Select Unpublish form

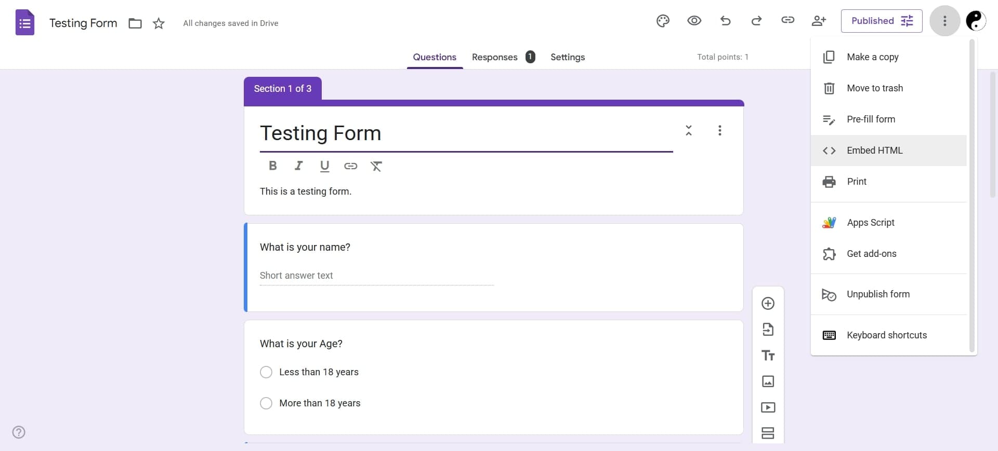[x=888, y=294]
